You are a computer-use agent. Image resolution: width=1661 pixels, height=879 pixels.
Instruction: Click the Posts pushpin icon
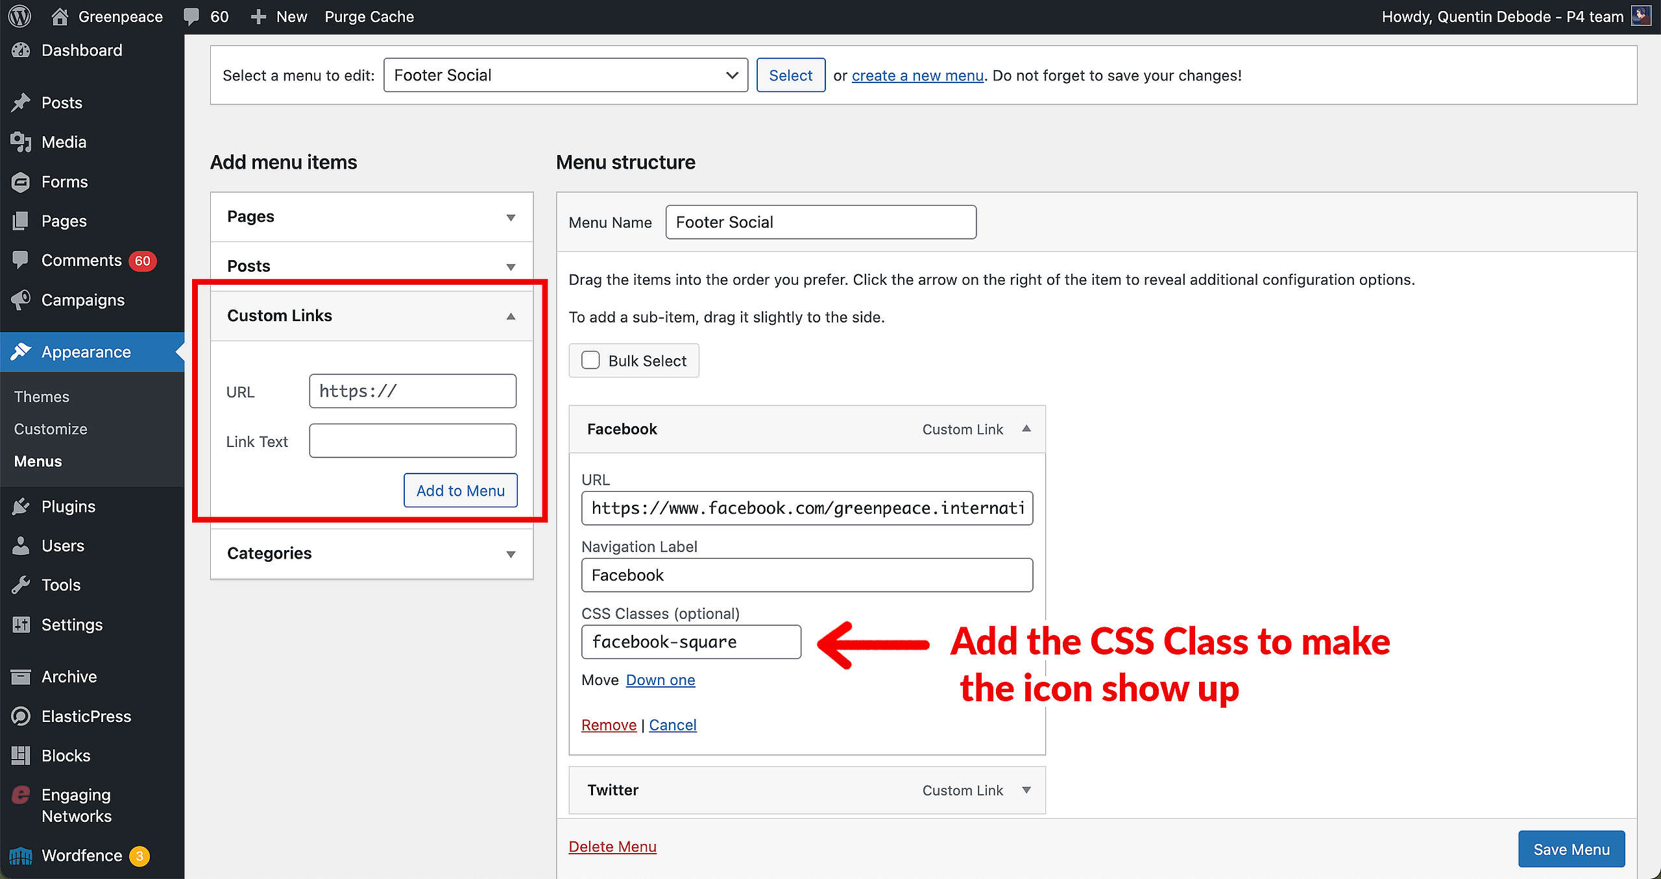(21, 102)
